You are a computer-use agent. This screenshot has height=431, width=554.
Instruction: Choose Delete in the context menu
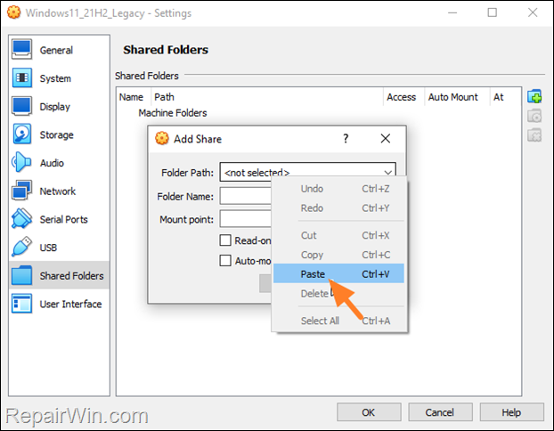338,293
